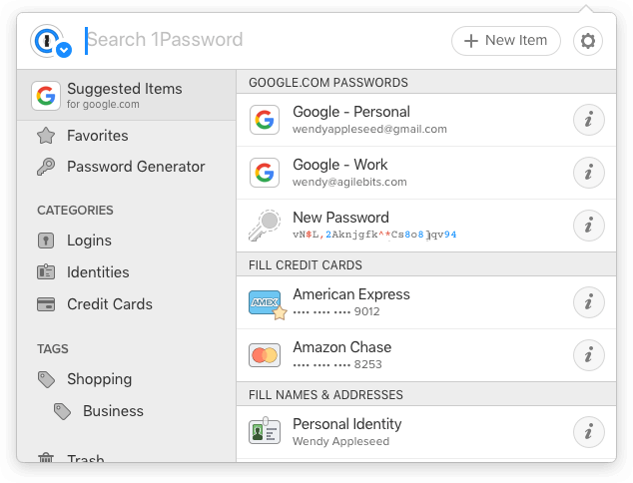This screenshot has height=483, width=633.
Task: Focus the Search 1Password field
Action: click(263, 40)
